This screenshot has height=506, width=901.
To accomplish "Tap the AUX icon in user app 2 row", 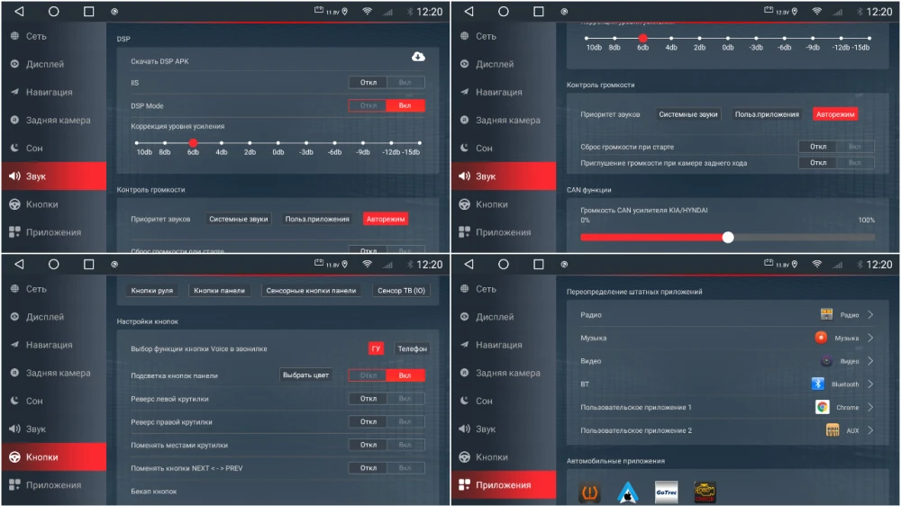I will point(832,430).
